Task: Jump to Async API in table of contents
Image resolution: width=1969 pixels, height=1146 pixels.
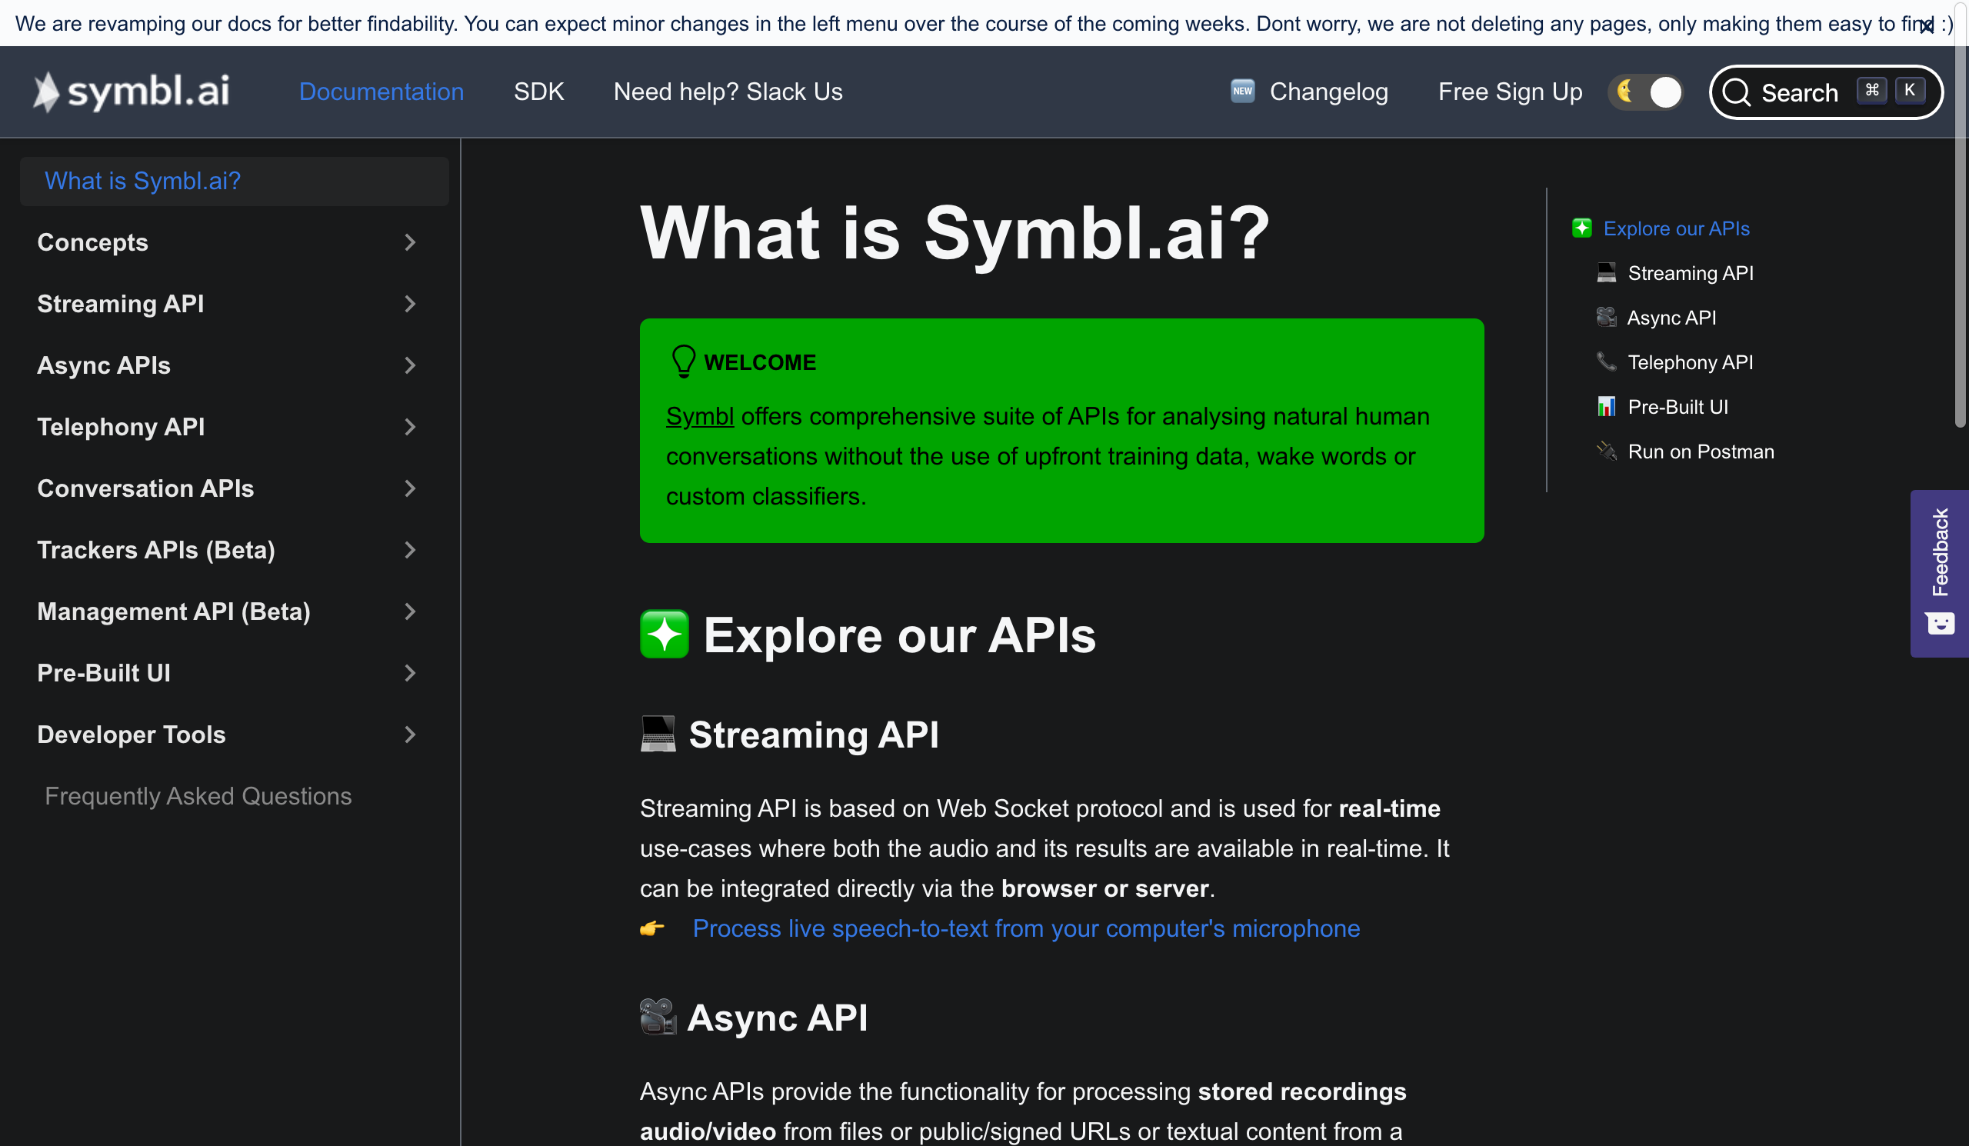Action: 1671,317
